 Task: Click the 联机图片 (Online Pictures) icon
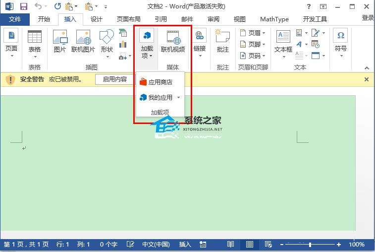pos(83,37)
